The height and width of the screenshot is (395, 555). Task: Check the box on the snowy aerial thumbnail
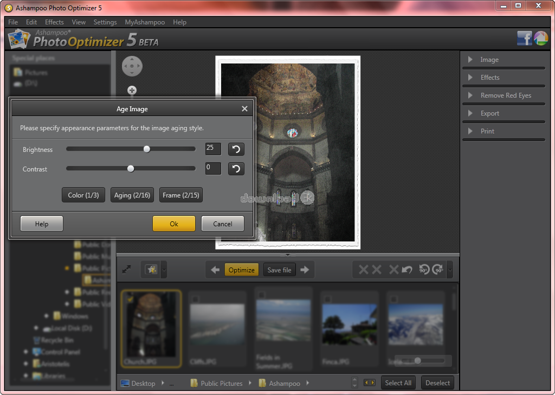[x=393, y=300]
